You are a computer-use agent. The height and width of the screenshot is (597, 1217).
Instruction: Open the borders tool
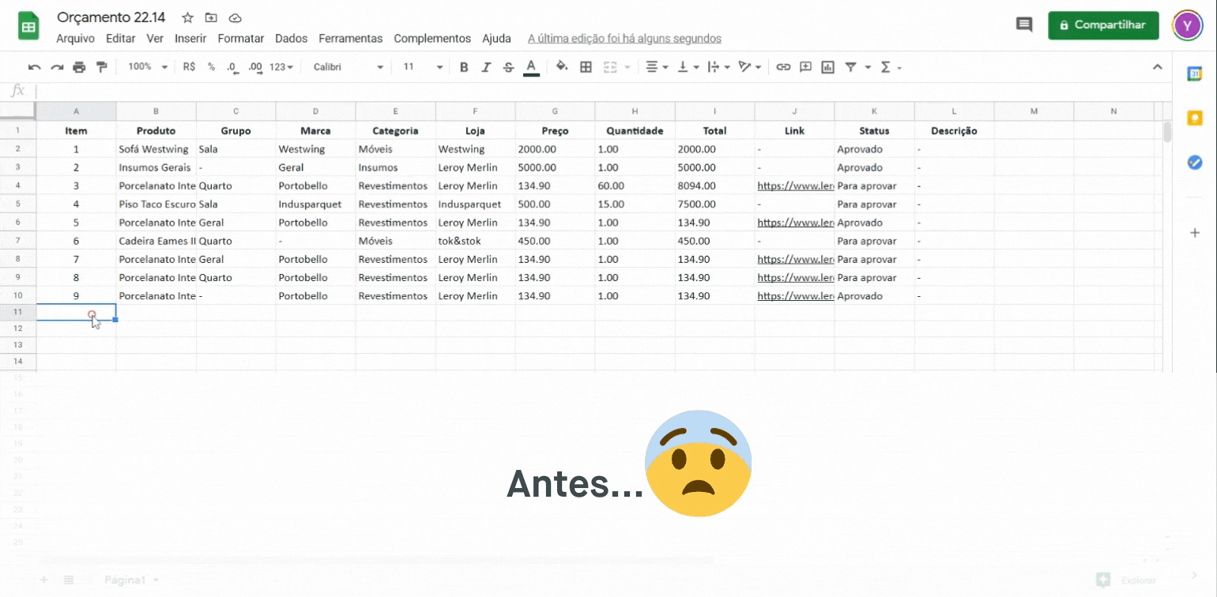point(586,67)
